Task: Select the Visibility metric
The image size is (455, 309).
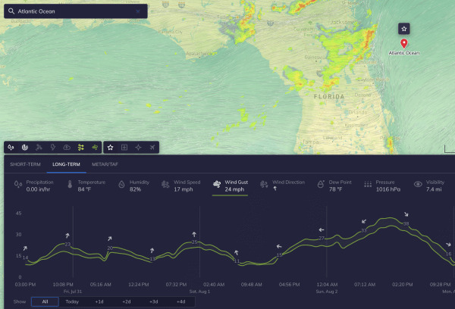Action: click(429, 186)
